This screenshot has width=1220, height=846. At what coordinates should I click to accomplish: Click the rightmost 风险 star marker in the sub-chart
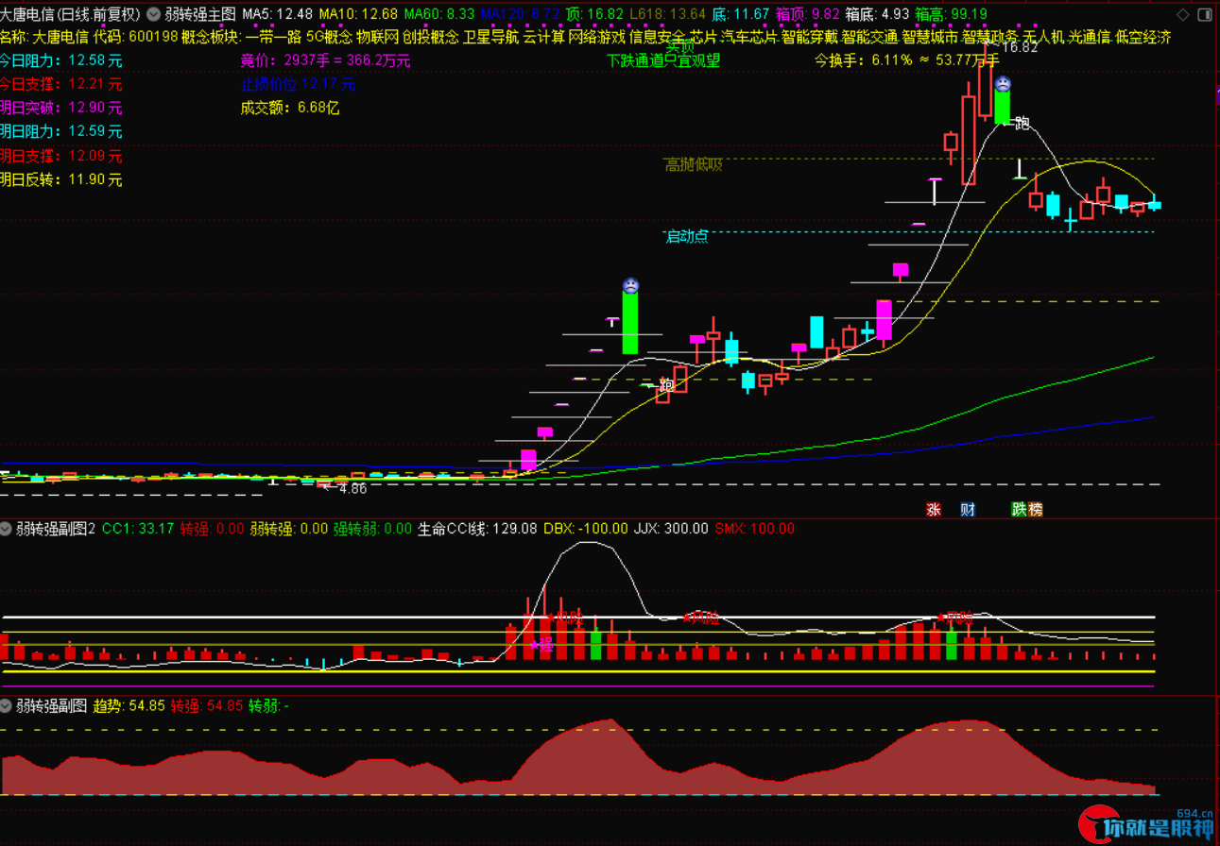click(x=954, y=618)
